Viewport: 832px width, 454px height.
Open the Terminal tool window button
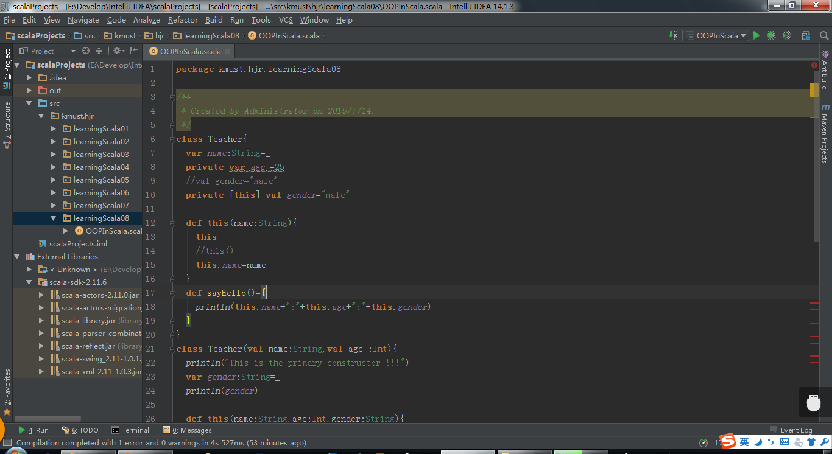(130, 430)
